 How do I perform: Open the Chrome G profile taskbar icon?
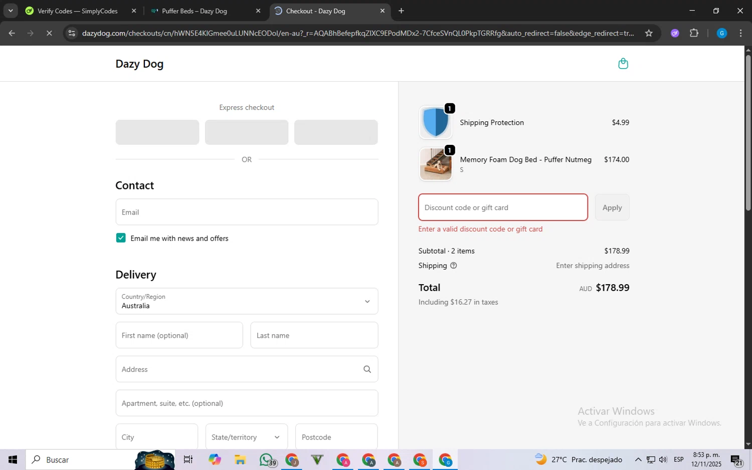(x=445, y=459)
